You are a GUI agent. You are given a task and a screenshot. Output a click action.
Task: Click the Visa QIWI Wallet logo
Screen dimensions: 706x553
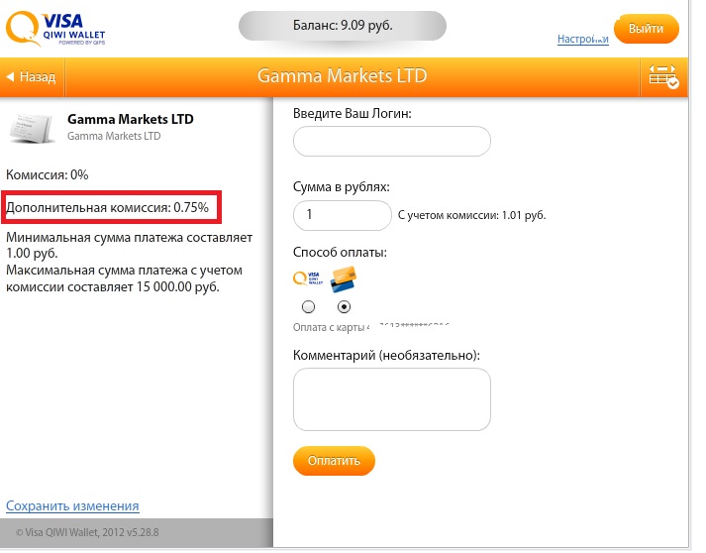tap(55, 29)
